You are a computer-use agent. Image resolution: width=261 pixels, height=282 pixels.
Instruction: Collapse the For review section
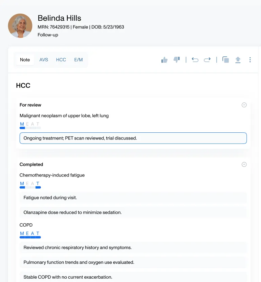pos(244,105)
